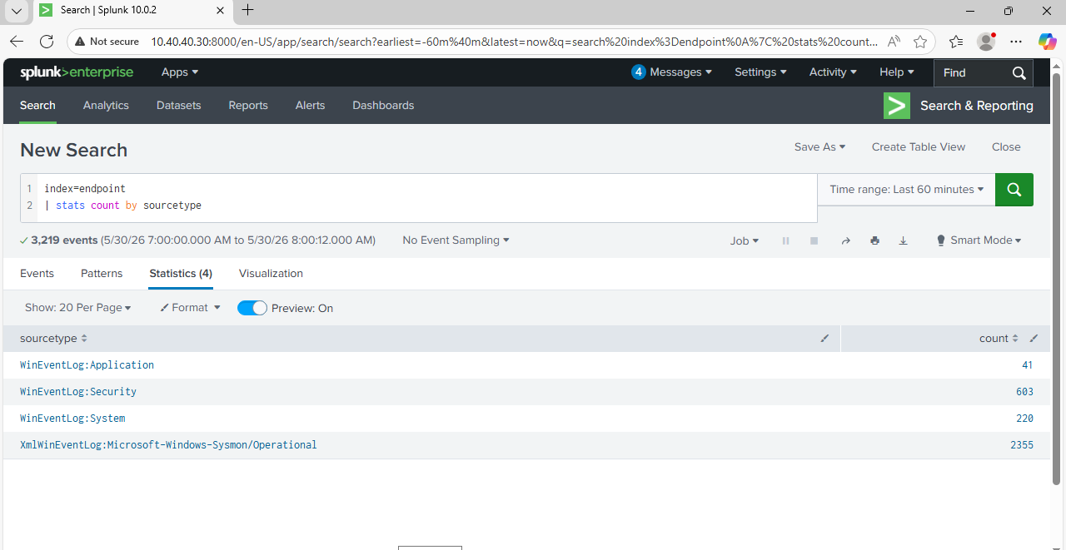The height and width of the screenshot is (550, 1066).
Task: Open browser read aloud icon
Action: (x=894, y=42)
